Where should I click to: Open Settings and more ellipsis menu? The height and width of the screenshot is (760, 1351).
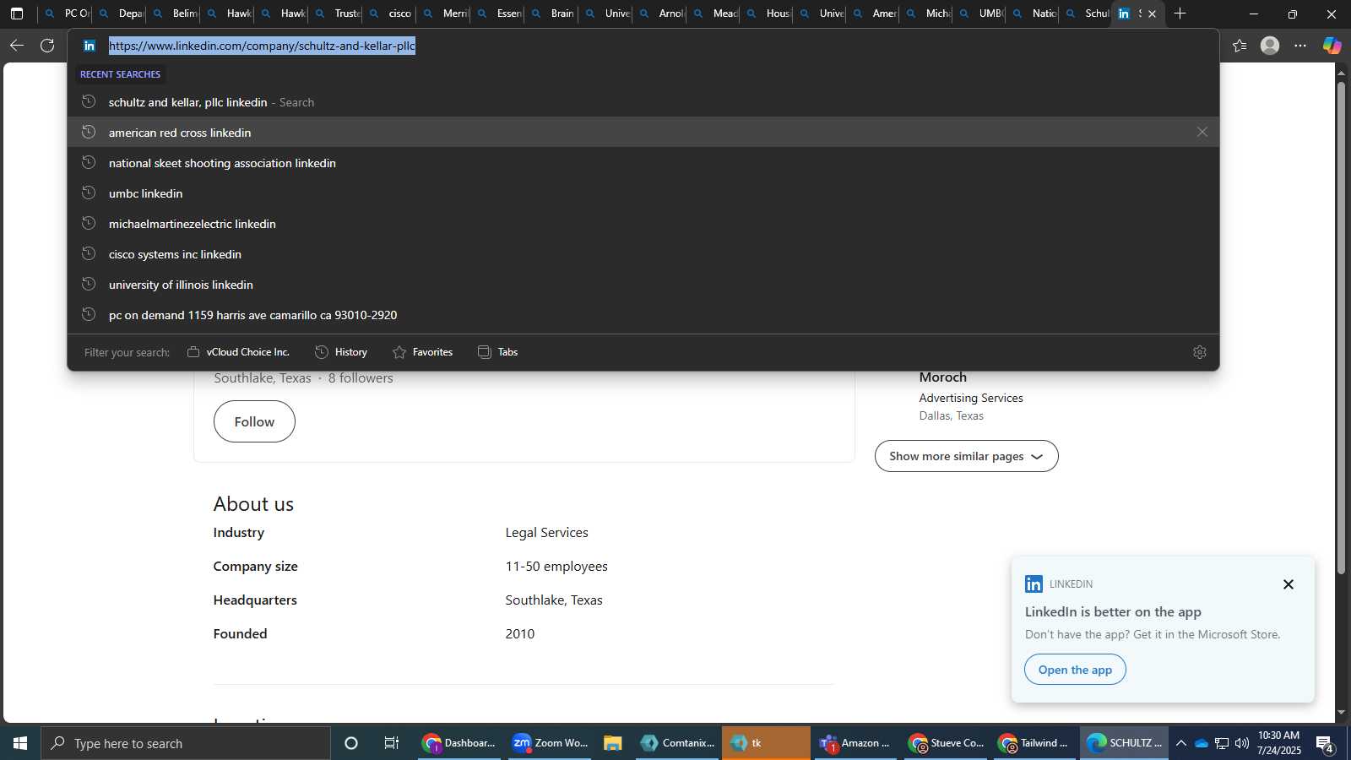point(1300,46)
